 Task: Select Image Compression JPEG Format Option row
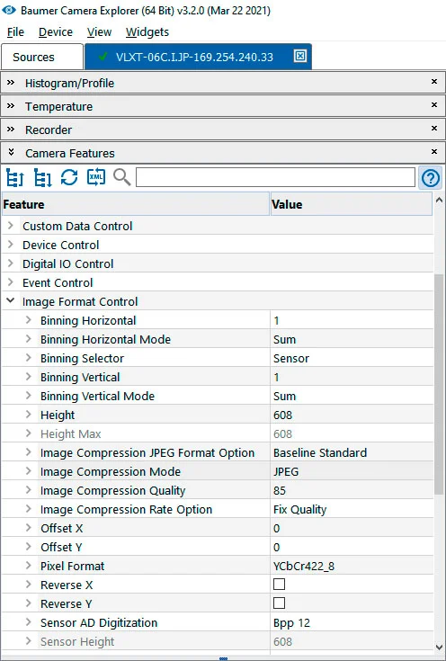click(x=218, y=452)
